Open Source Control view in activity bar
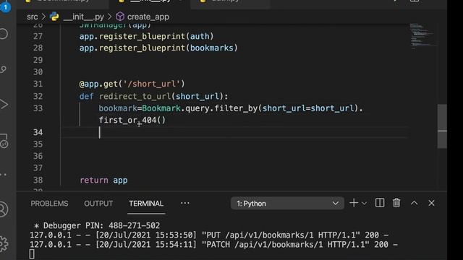This screenshot has width=463, height=260. click(x=4, y=69)
